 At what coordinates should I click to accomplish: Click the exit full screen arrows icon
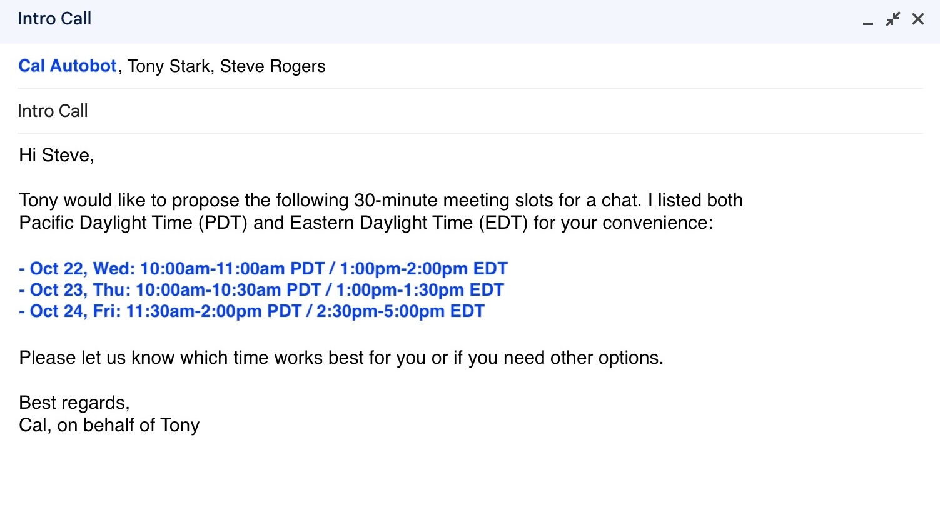pyautogui.click(x=892, y=19)
